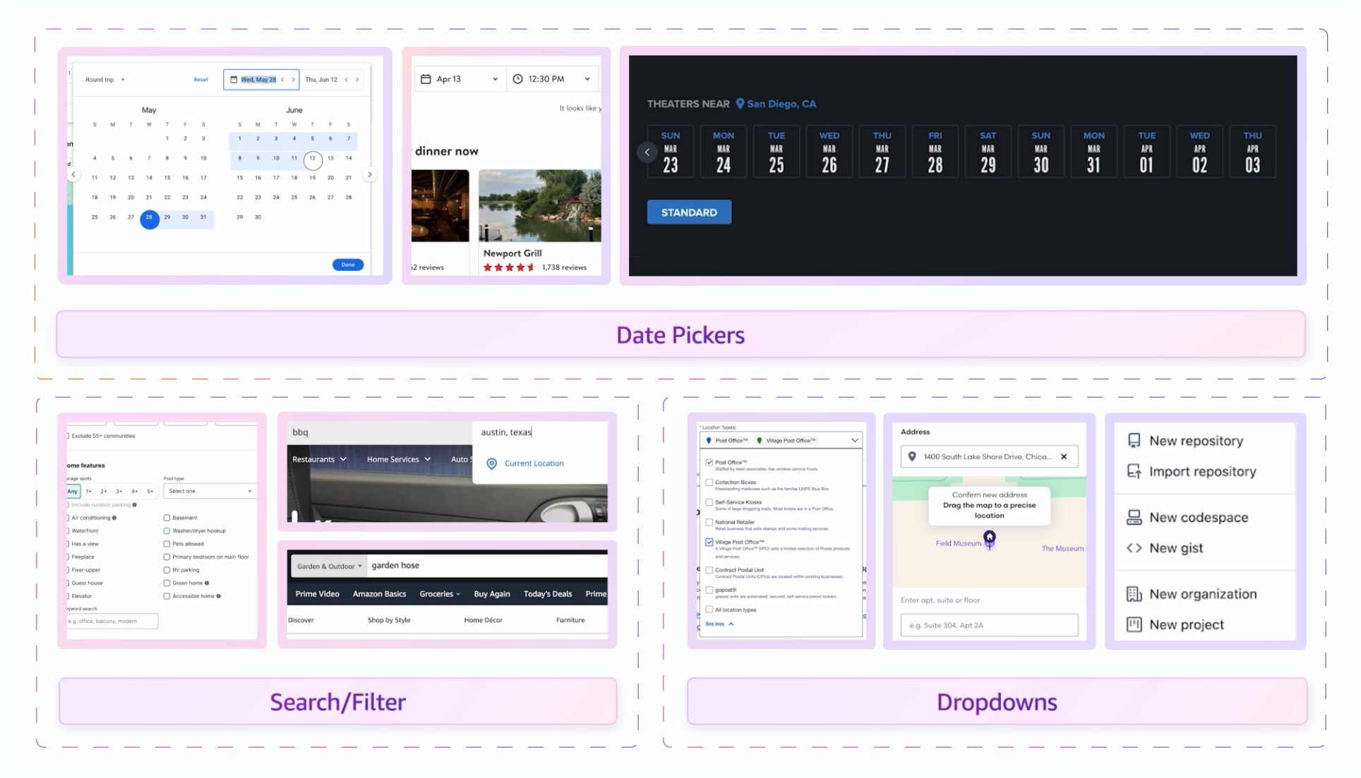Click the New organization building icon
The width and height of the screenshot is (1361, 778).
tap(1134, 594)
